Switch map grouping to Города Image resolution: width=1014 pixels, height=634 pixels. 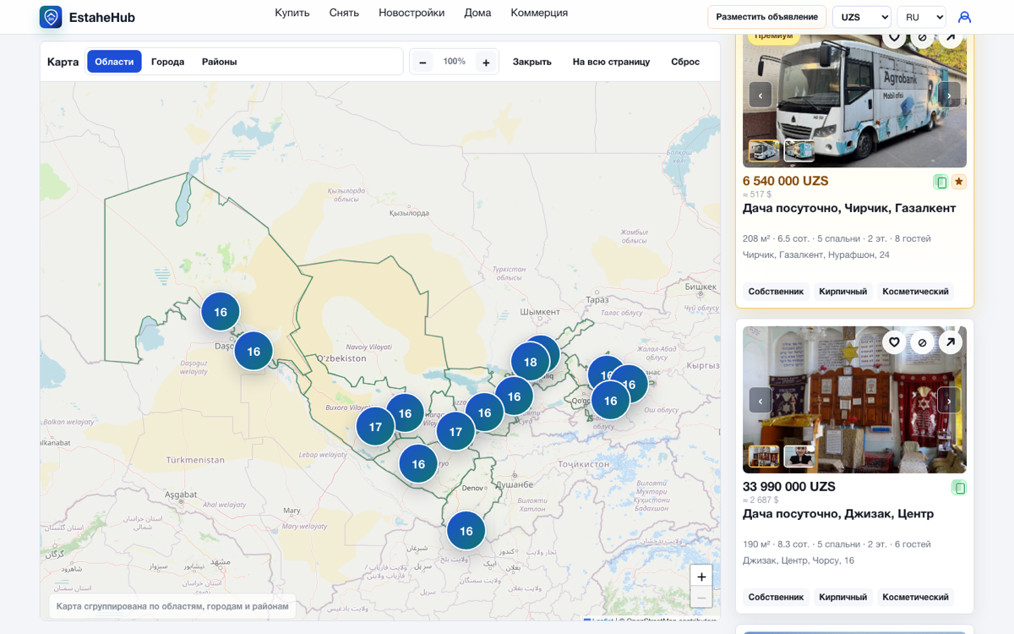point(167,62)
